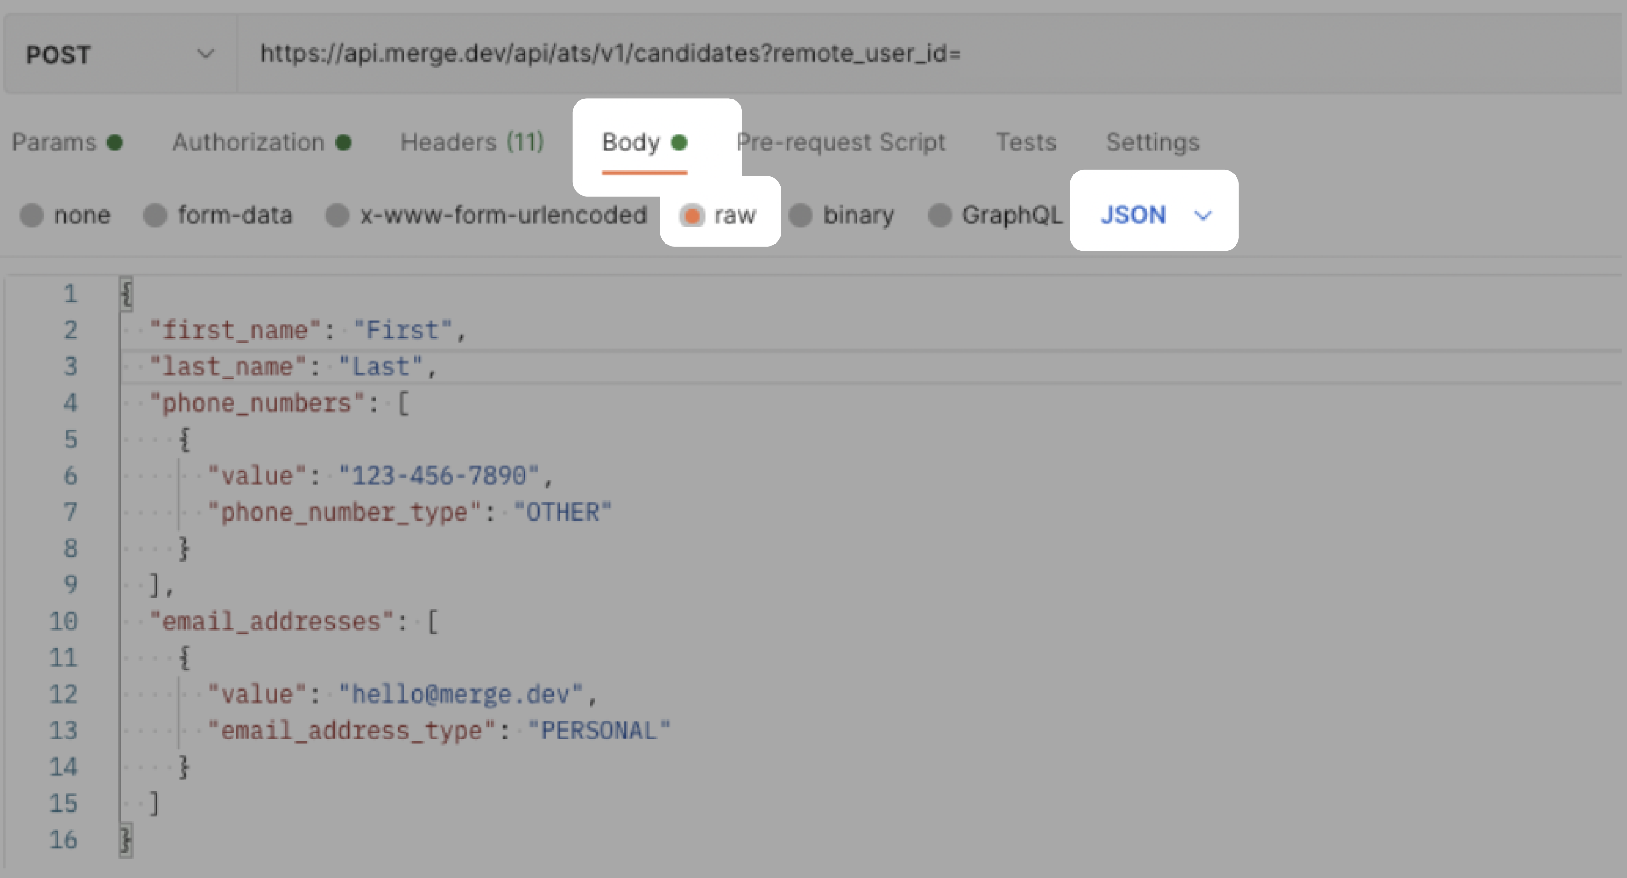
Task: Choose the binary body option
Action: click(801, 215)
